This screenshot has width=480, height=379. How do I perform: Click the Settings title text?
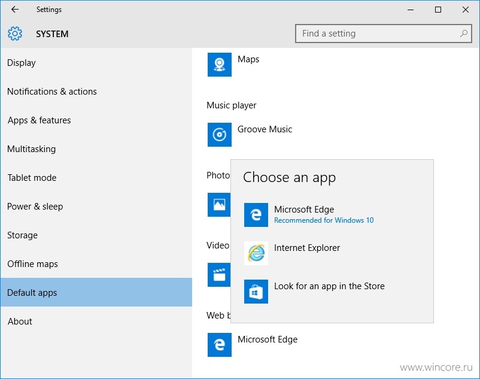[49, 10]
